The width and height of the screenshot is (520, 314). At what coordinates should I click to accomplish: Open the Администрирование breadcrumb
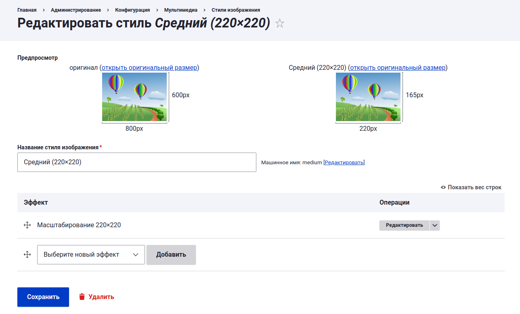pos(76,10)
